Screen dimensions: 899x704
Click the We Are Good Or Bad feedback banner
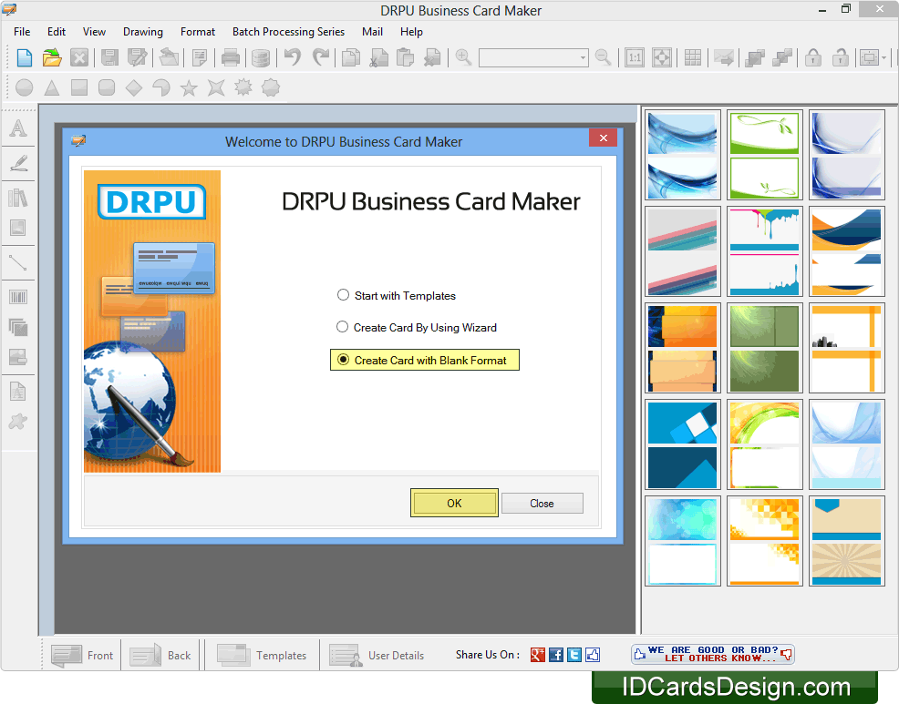coord(713,654)
